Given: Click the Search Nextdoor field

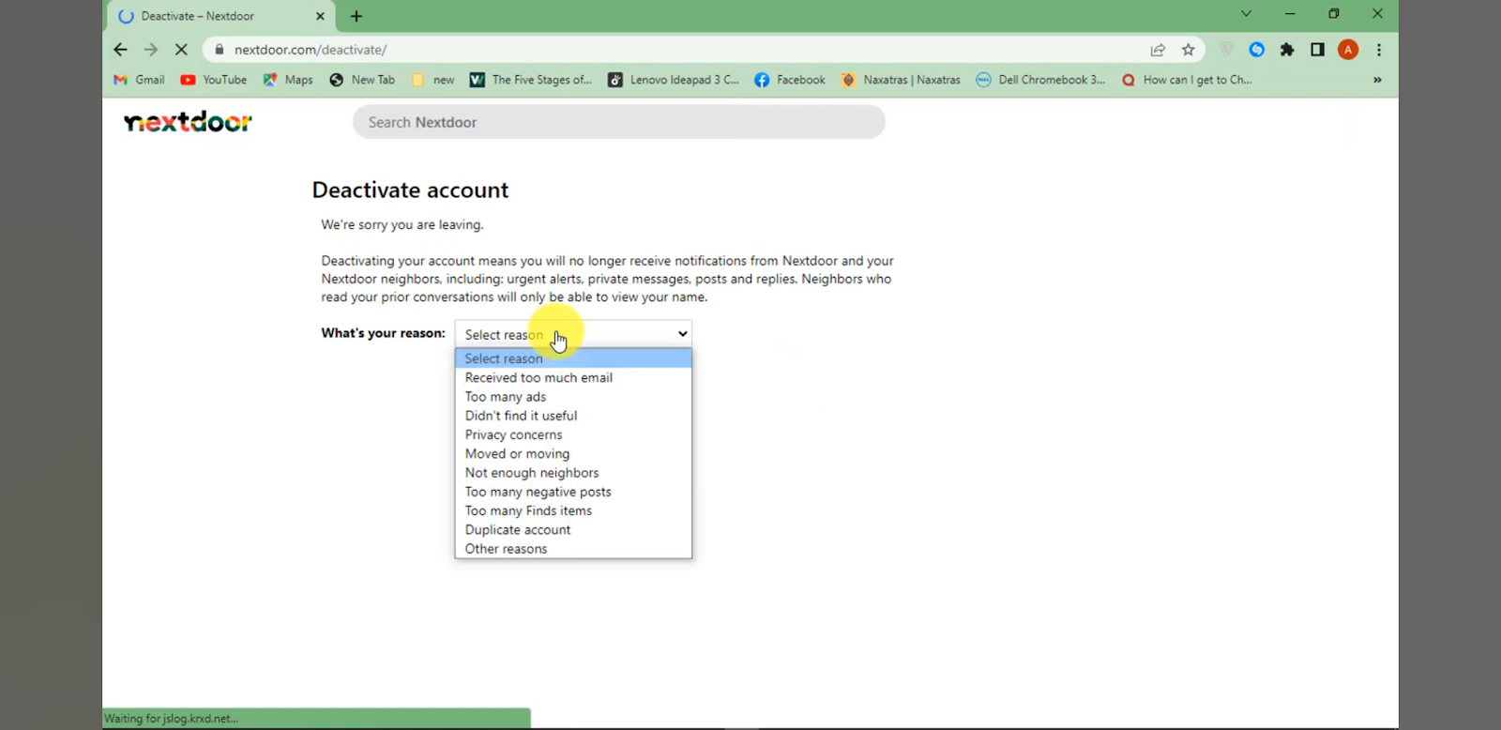Looking at the screenshot, I should 618,122.
